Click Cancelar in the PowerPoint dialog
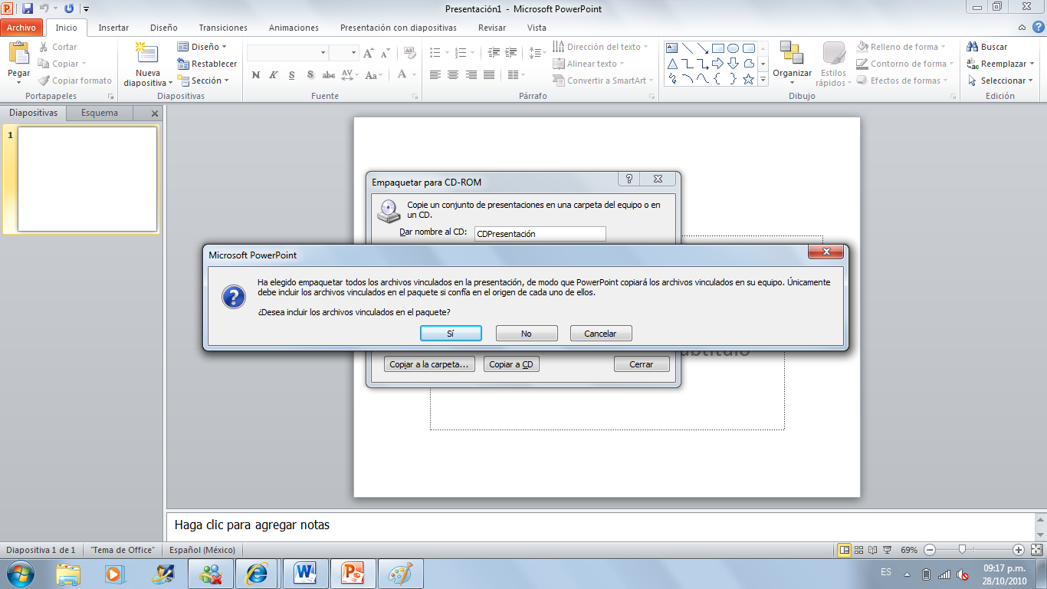Image resolution: width=1047 pixels, height=589 pixels. (600, 334)
